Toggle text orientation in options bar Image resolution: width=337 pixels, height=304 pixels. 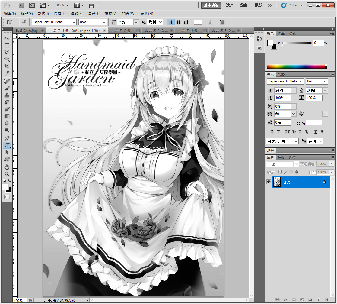pyautogui.click(x=24, y=22)
